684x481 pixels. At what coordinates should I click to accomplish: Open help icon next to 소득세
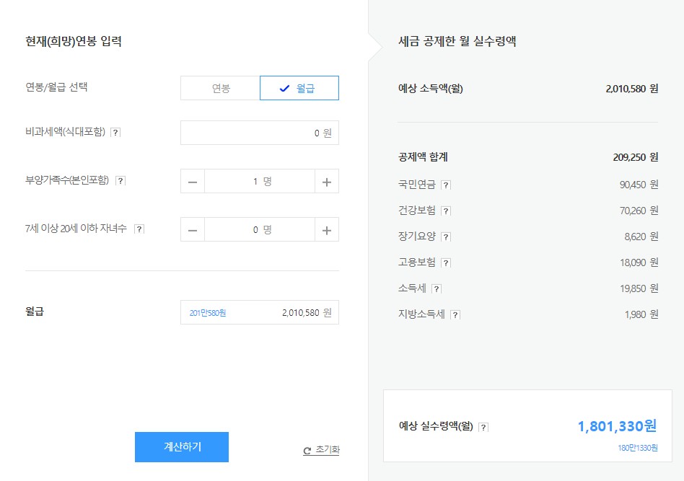pos(437,288)
